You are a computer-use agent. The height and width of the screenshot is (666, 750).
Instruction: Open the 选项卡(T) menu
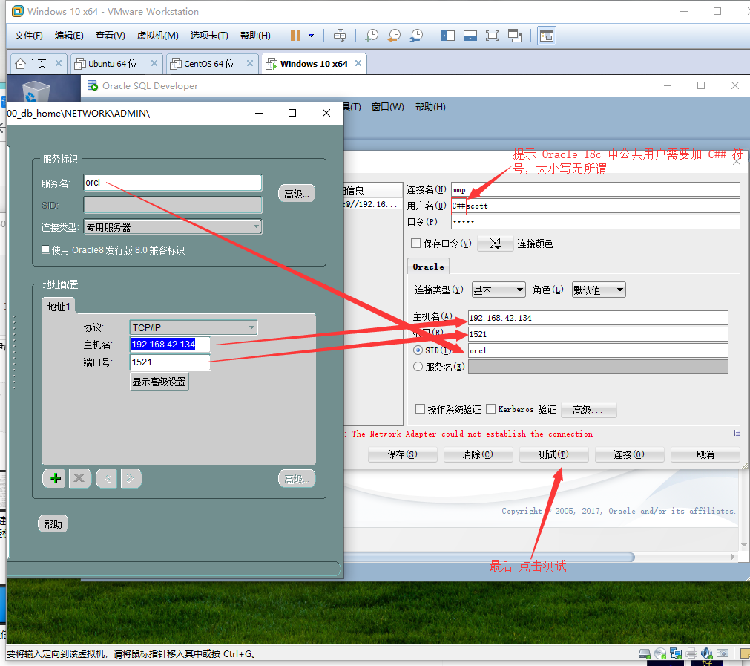[209, 36]
